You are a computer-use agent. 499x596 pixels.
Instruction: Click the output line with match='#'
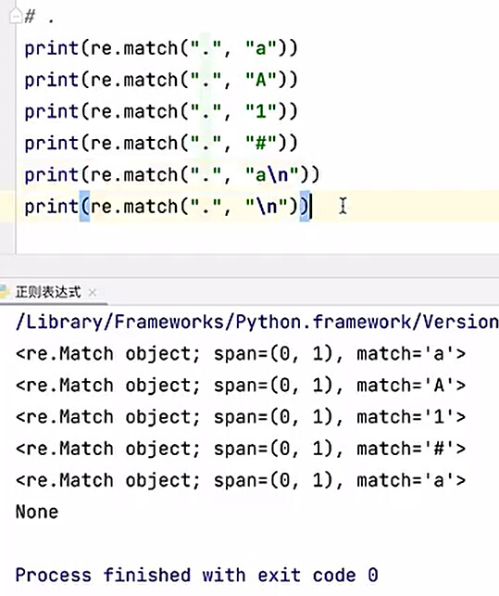pyautogui.click(x=241, y=449)
